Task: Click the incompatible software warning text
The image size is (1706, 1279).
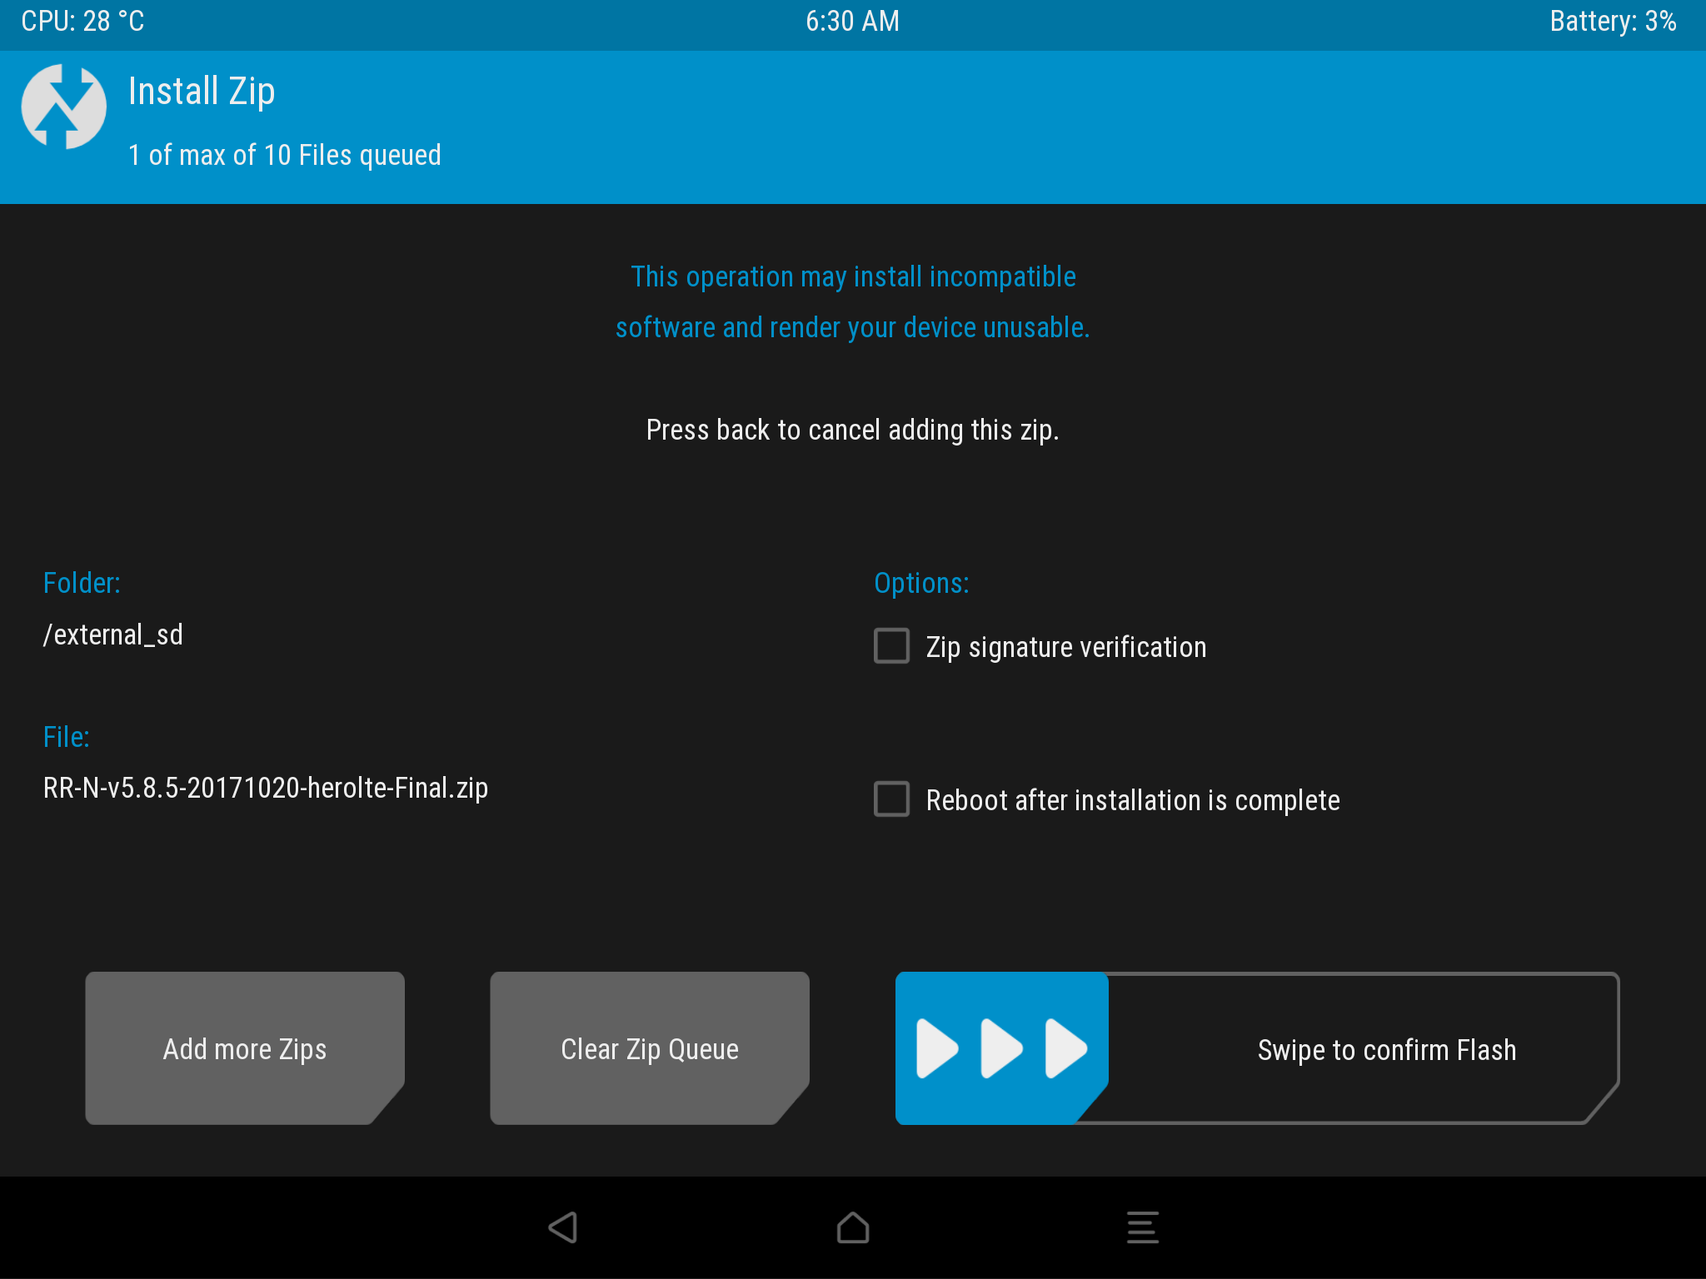Action: 852,301
